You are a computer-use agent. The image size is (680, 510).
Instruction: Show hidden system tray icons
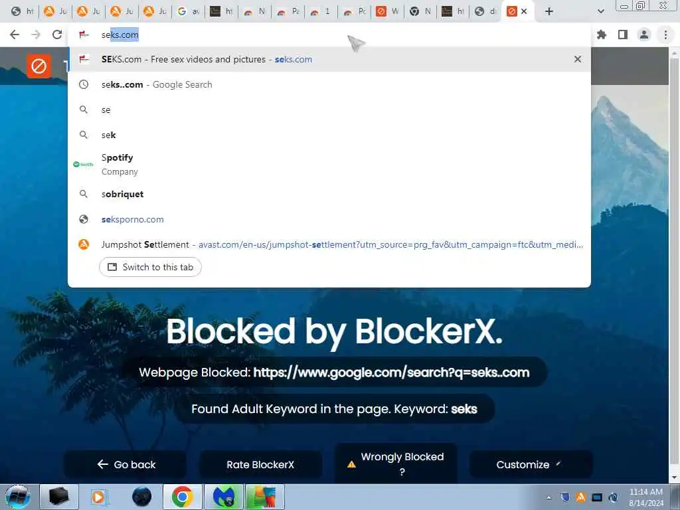[x=549, y=497]
